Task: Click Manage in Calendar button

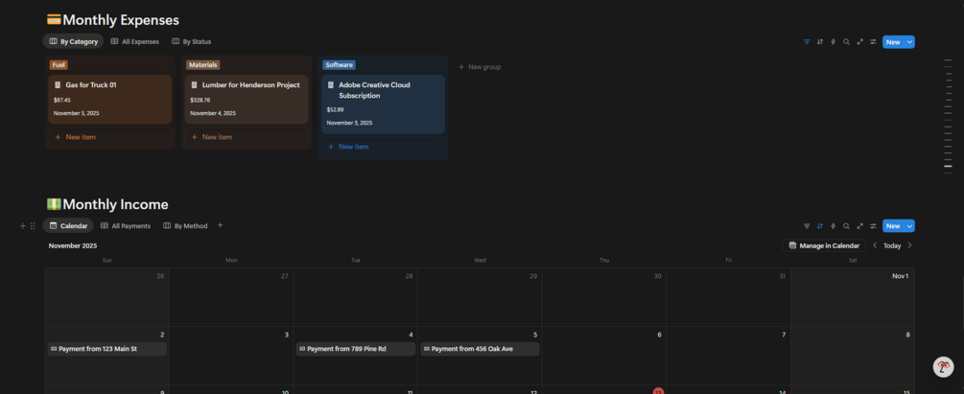Action: pos(824,245)
